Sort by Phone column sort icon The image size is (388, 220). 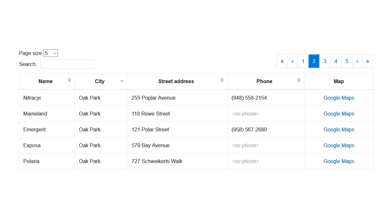[299, 80]
